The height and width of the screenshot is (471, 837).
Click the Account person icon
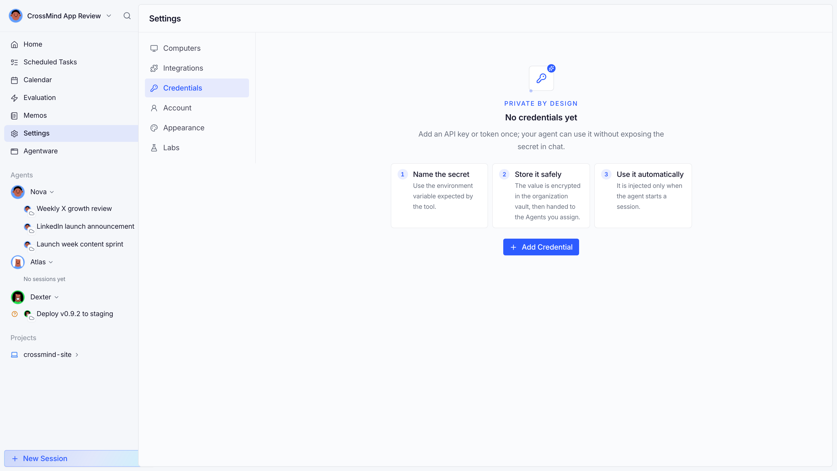click(154, 108)
